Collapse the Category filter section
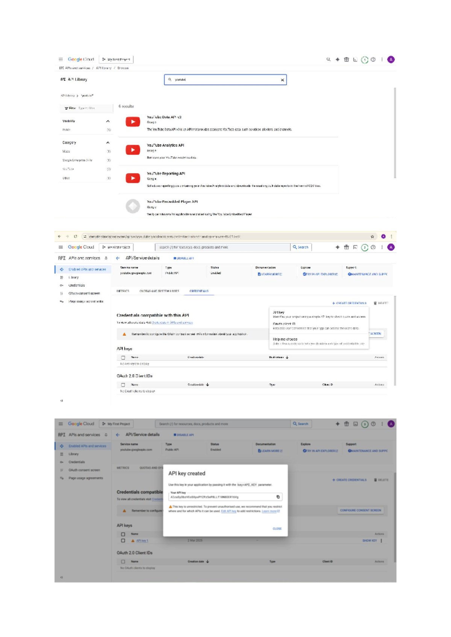Viewport: 451px width, 637px height. [x=108, y=143]
